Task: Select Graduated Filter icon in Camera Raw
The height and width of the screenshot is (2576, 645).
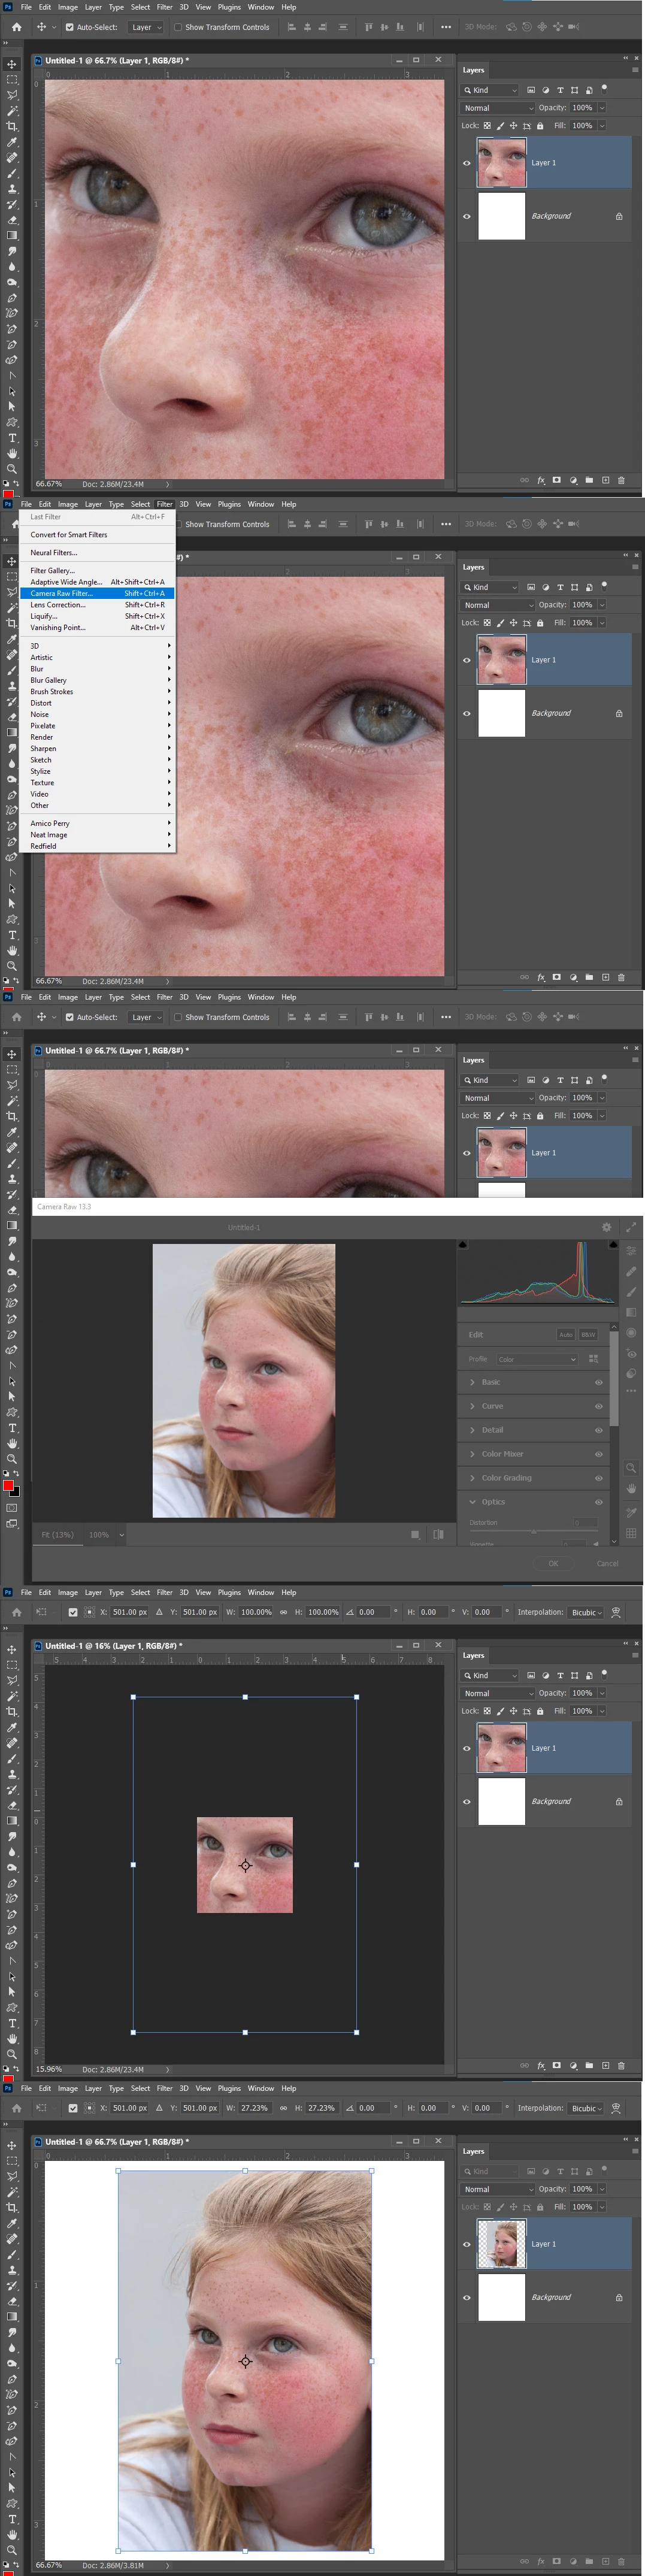Action: [x=631, y=1312]
